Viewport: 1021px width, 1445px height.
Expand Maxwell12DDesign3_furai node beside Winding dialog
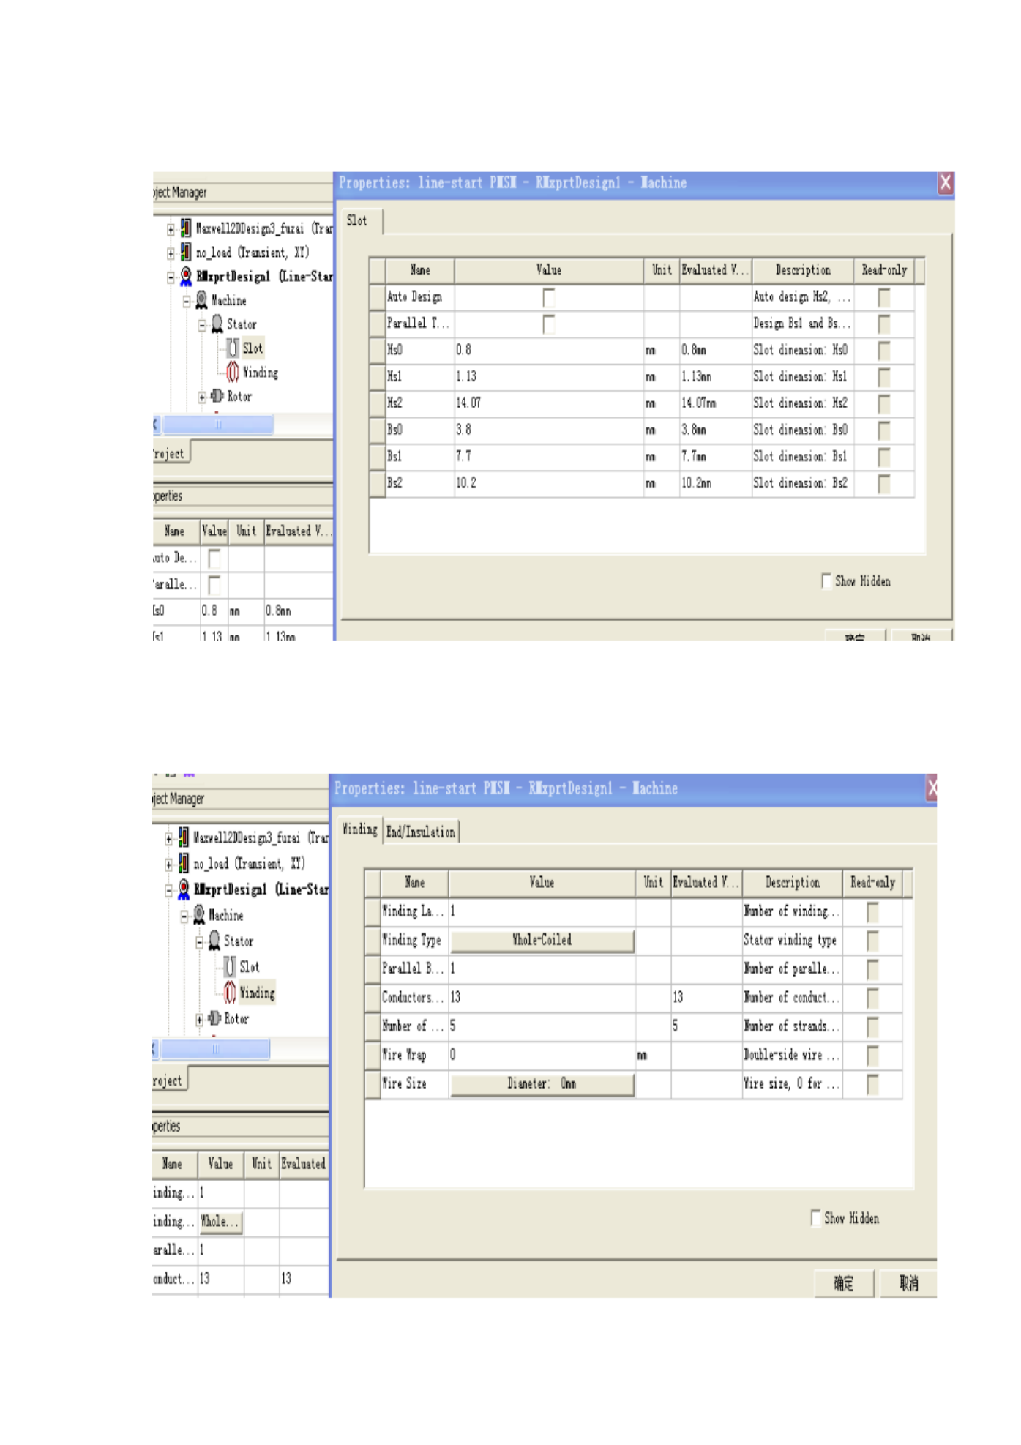pyautogui.click(x=168, y=839)
